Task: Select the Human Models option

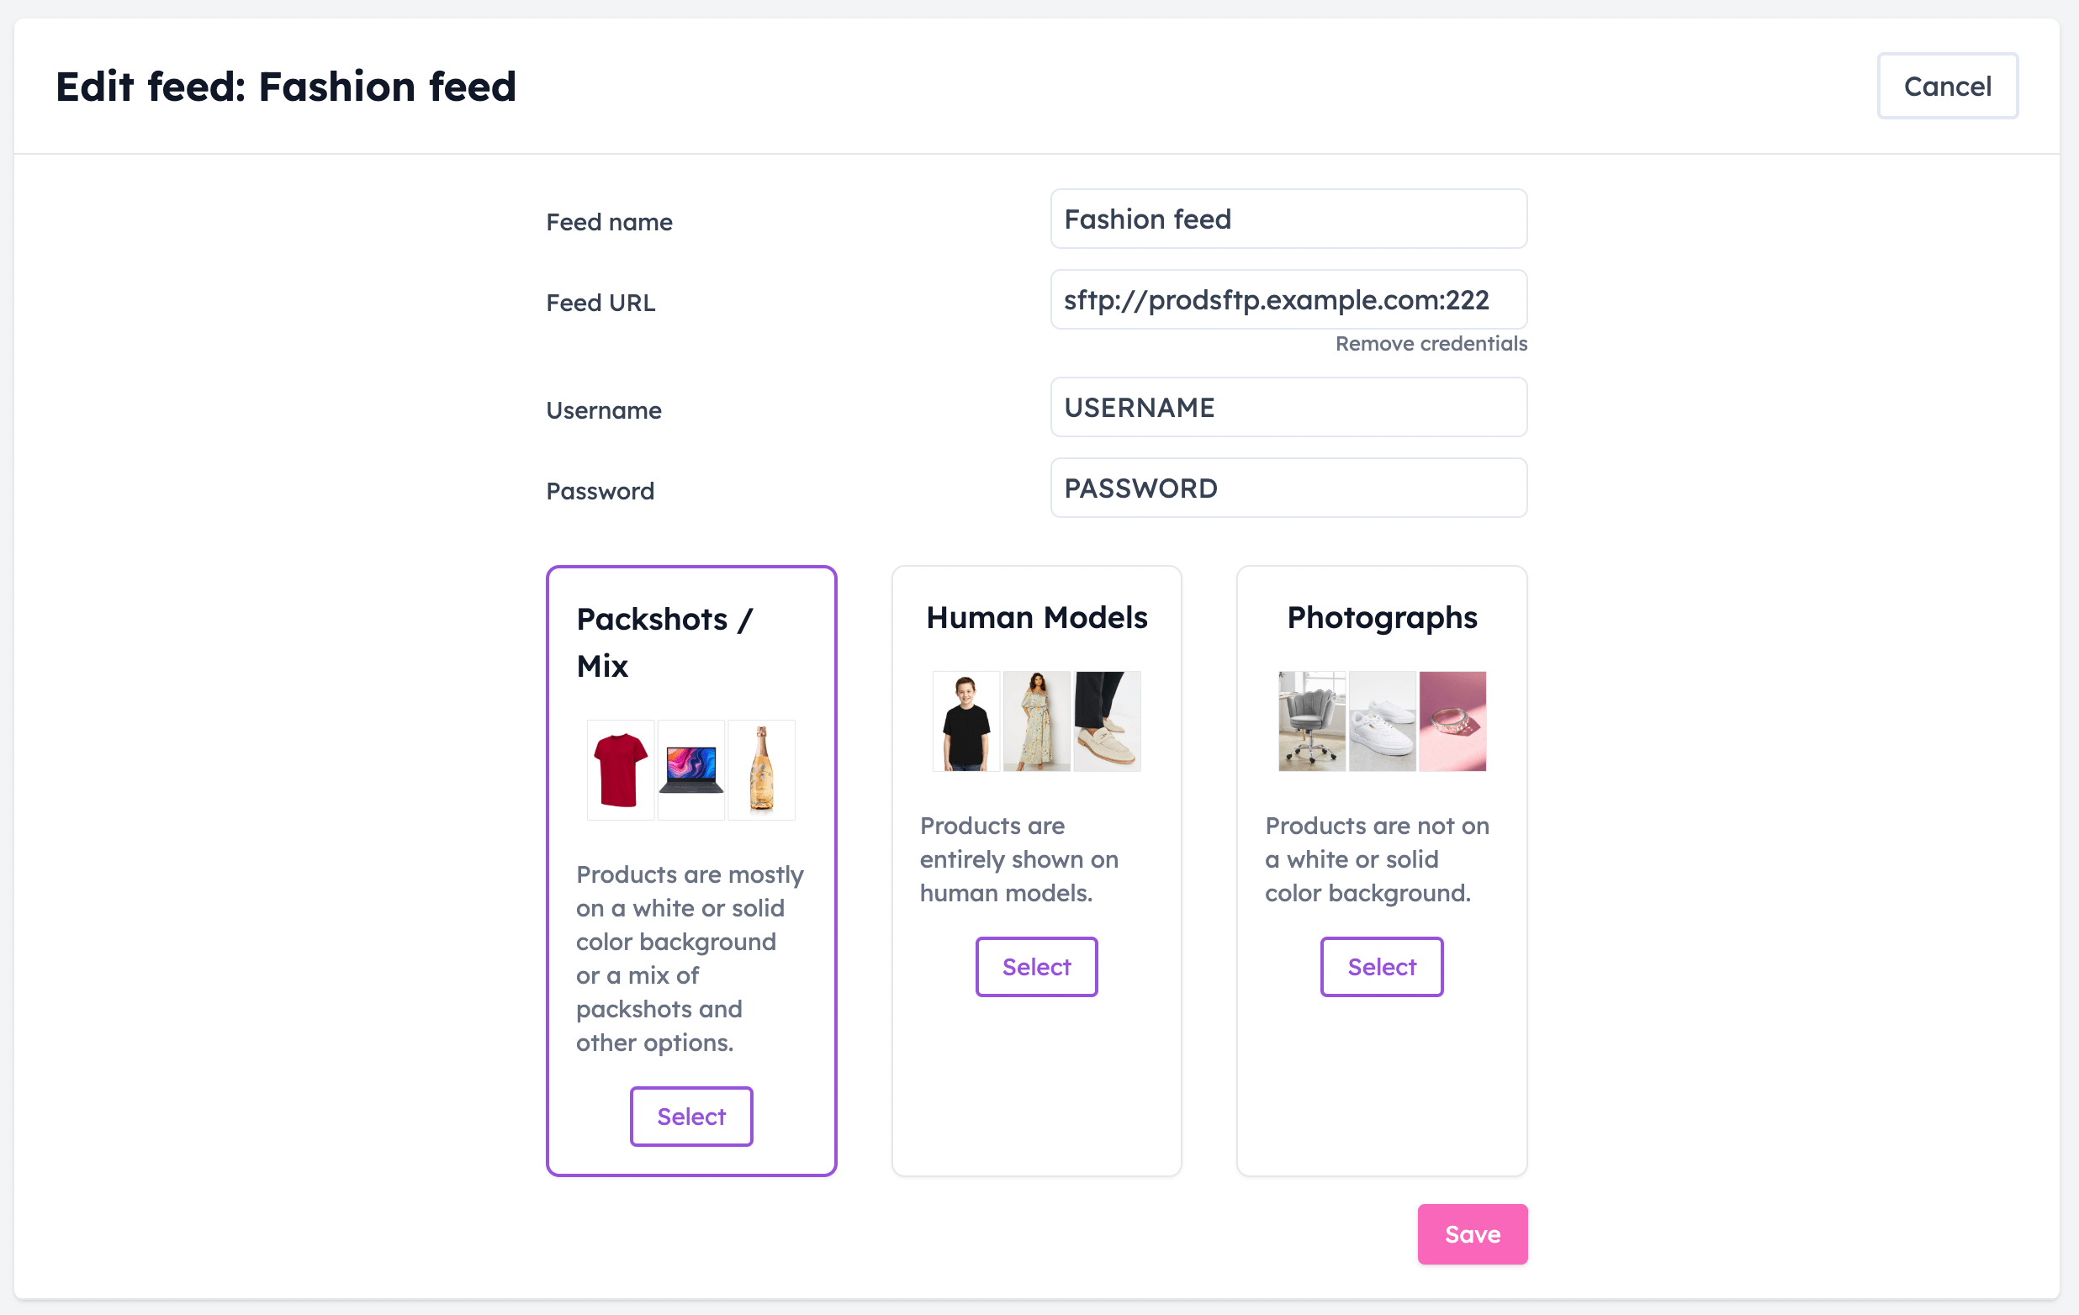Action: pyautogui.click(x=1036, y=966)
